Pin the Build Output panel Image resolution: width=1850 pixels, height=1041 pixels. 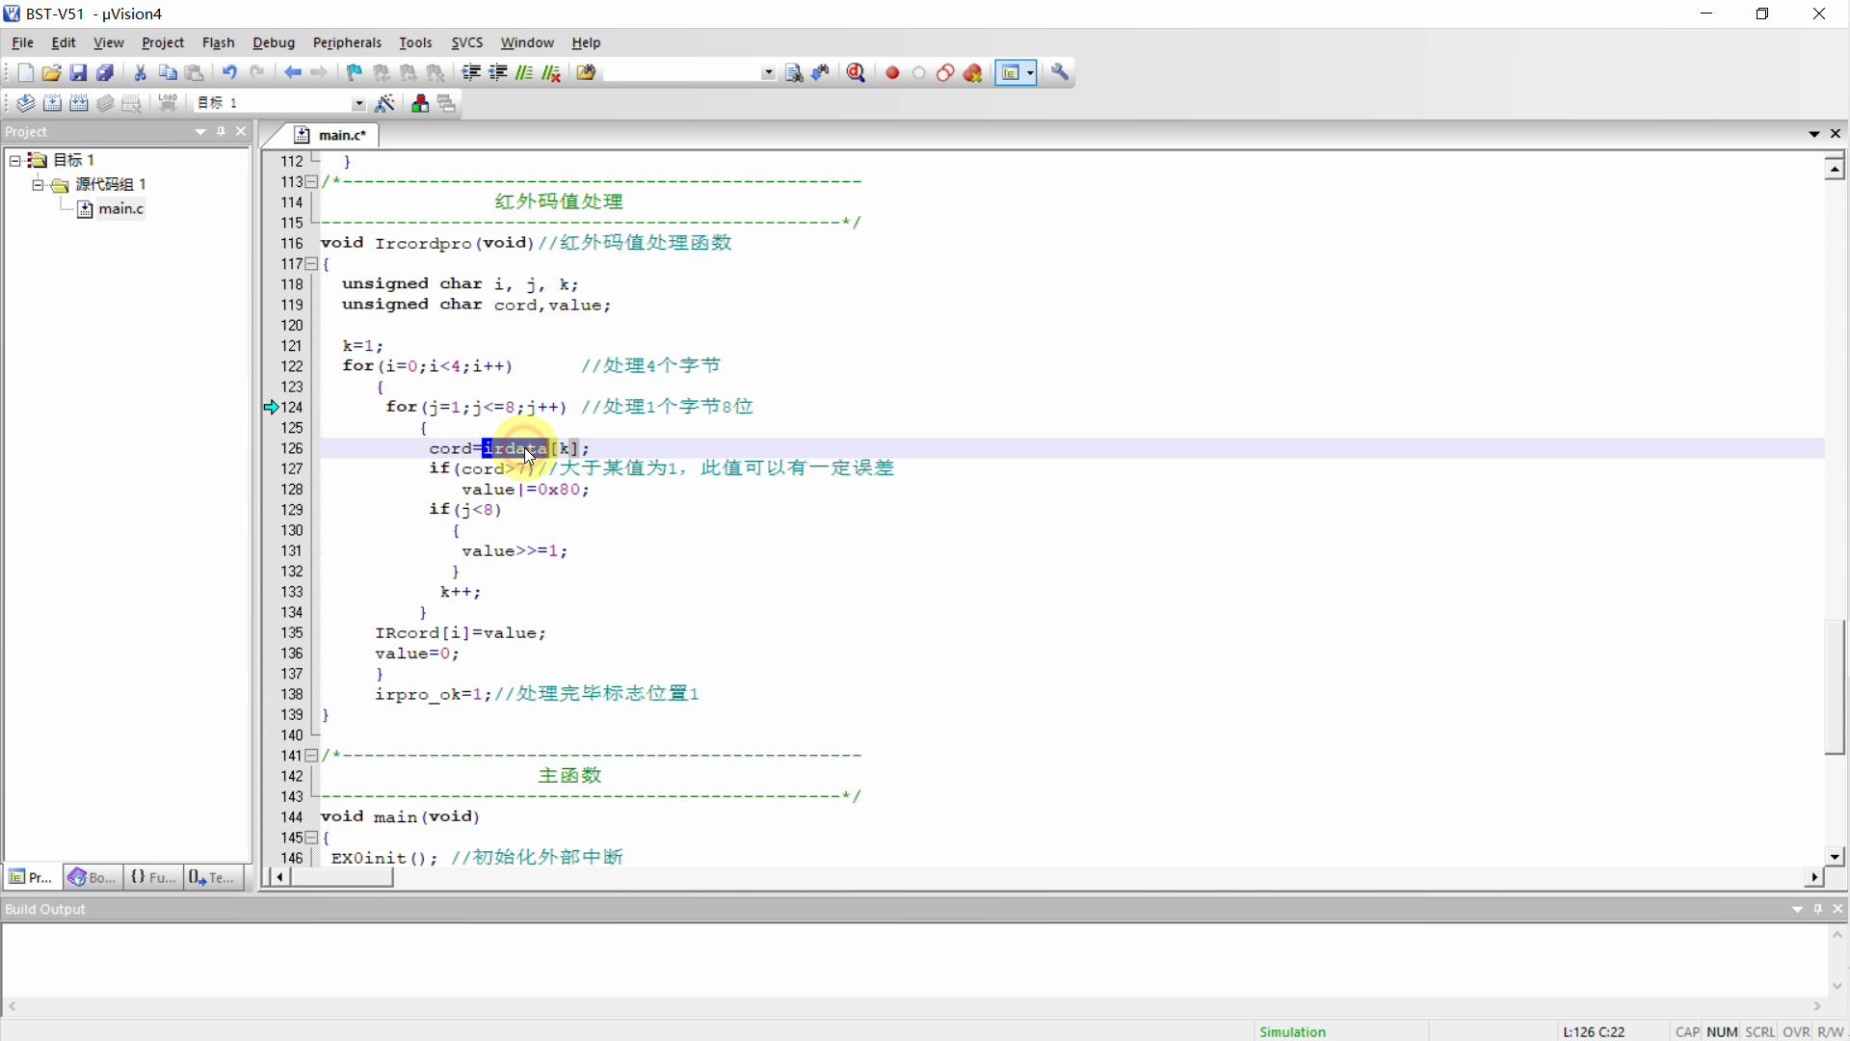pyautogui.click(x=1818, y=909)
